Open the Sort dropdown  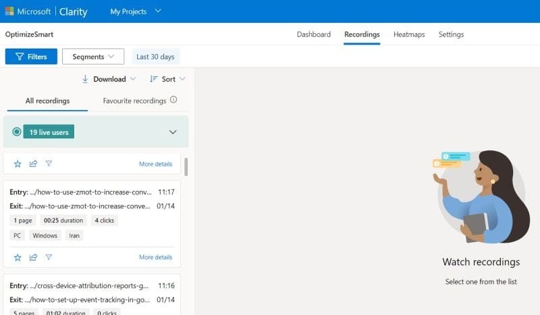(167, 79)
